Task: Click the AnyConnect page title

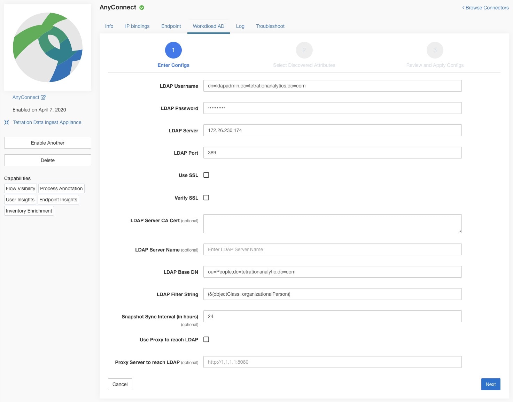Action: [x=118, y=7]
